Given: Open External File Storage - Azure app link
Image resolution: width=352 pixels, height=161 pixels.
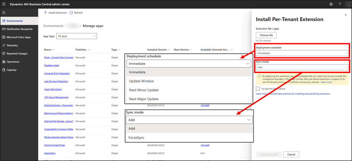Looking at the screenshot, I should (59, 121).
